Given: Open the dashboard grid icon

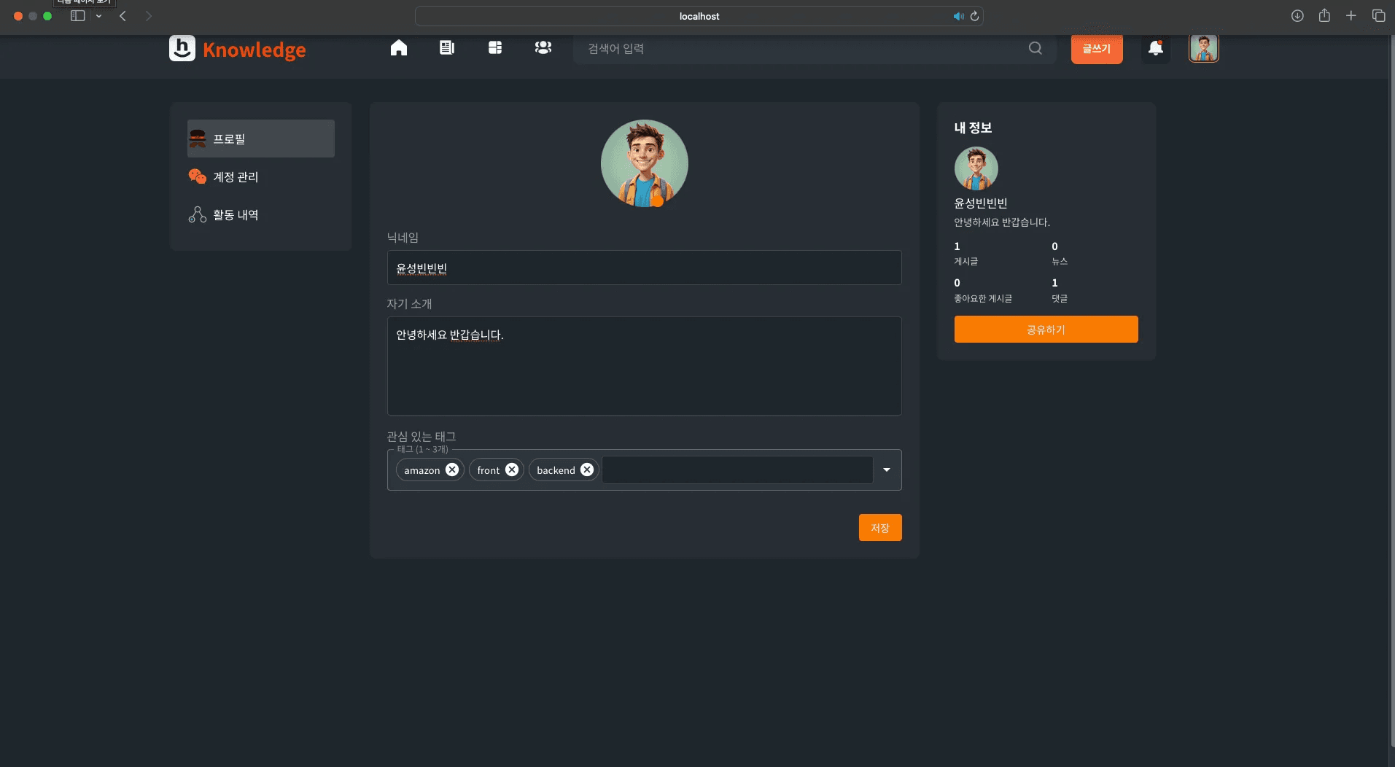Looking at the screenshot, I should point(495,48).
